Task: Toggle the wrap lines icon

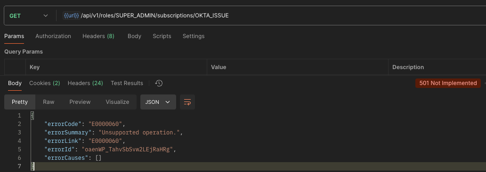Action: point(187,102)
